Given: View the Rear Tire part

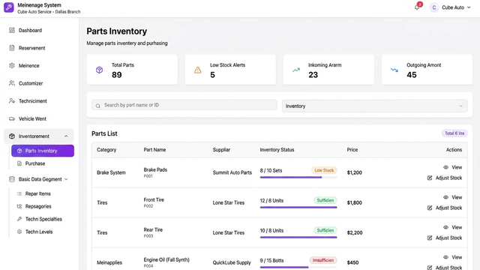Looking at the screenshot, I should (x=452, y=227).
